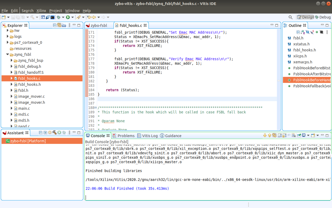Select main.c in the Explorer tree
The image size is (332, 208).
point(24,108)
